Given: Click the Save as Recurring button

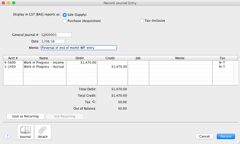Looking at the screenshot, I should pyautogui.click(x=25, y=116).
